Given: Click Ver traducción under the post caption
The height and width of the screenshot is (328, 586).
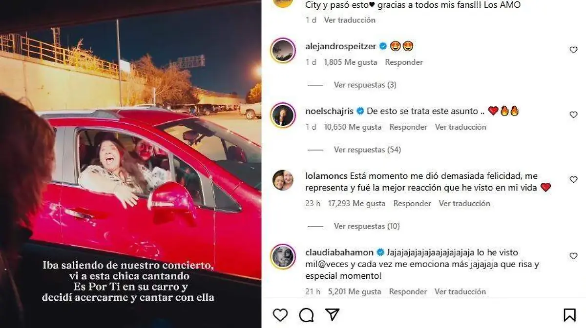Looking at the screenshot, I should point(350,20).
